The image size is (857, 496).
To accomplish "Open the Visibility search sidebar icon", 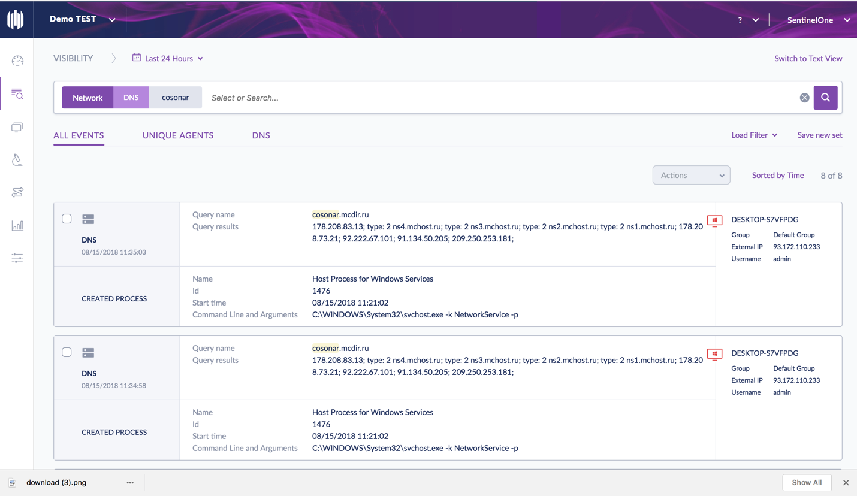I will [17, 94].
